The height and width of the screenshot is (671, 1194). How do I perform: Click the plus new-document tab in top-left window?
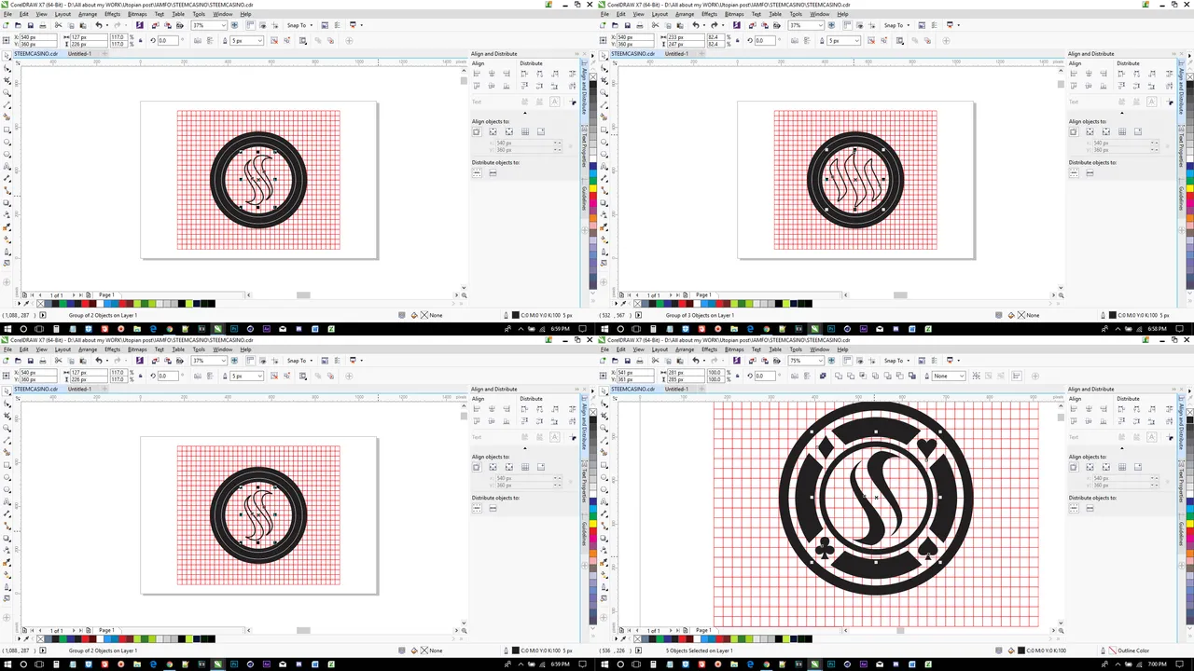click(x=104, y=54)
